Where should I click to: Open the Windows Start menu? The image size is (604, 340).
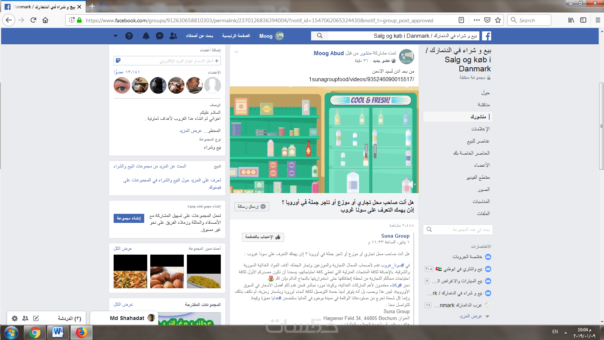[x=11, y=332]
